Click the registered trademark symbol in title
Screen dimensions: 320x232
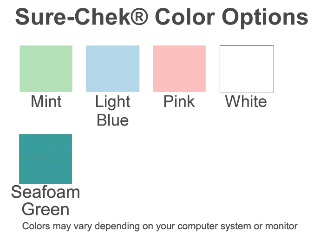(139, 17)
